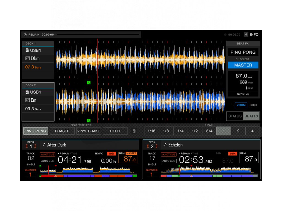Open the MASTER channel select box
The width and height of the screenshot is (282, 211).
[243, 65]
